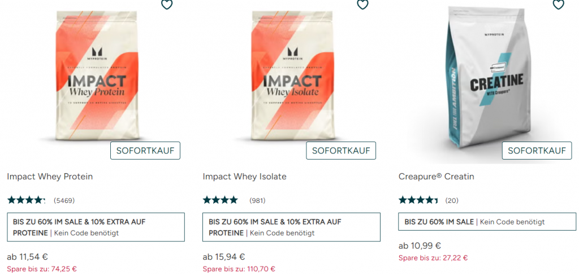This screenshot has width=579, height=274.
Task: Quick-buy Impact Whey Isolate via Sofortkauf
Action: pyautogui.click(x=341, y=151)
